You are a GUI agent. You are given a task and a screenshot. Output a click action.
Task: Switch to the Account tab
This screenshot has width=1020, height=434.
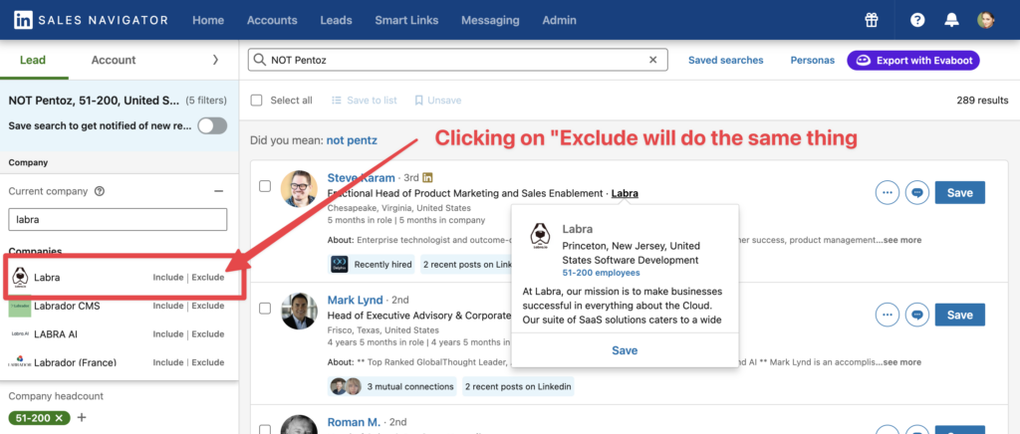pyautogui.click(x=114, y=60)
